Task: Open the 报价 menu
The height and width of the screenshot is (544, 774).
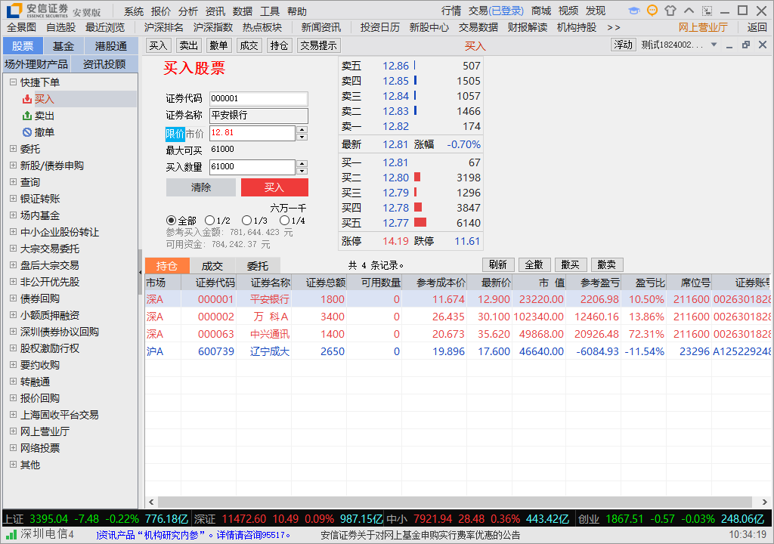Action: click(x=161, y=11)
